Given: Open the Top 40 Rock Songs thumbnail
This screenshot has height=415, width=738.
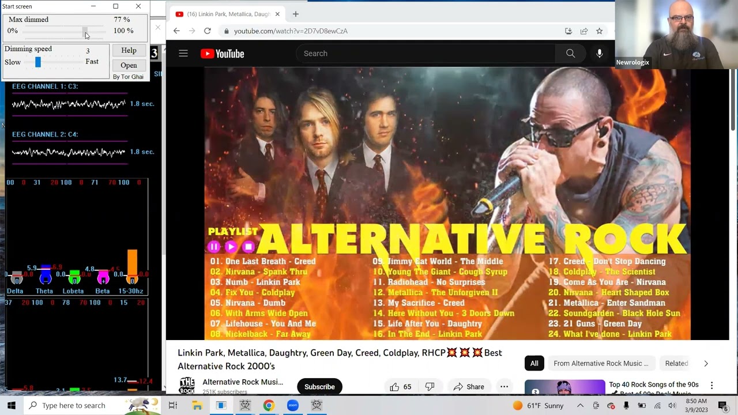Looking at the screenshot, I should click(564, 387).
